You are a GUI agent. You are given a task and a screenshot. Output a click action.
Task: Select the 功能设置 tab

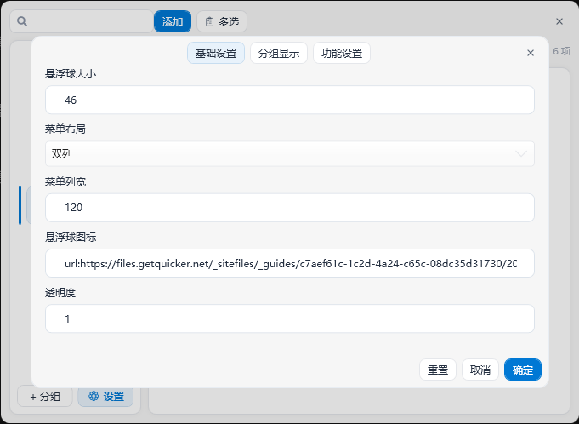coord(342,53)
